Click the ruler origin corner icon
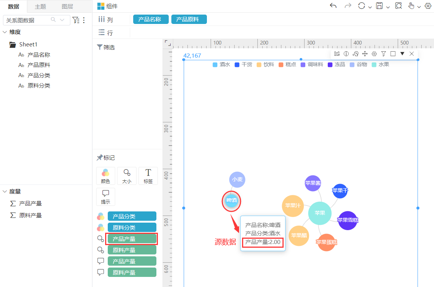 pos(168,43)
